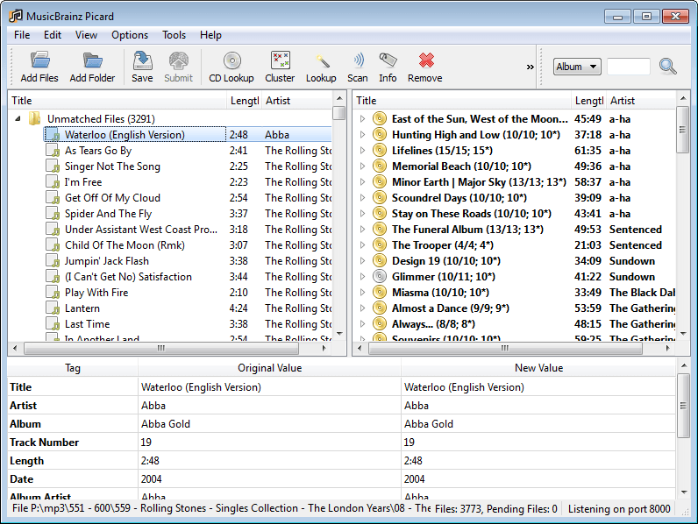Click the red Remove icon
Image resolution: width=698 pixels, height=524 pixels.
pos(426,60)
